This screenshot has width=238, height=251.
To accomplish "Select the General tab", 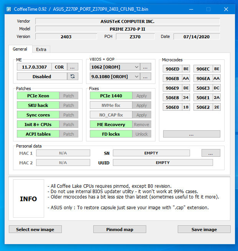I will (20, 49).
